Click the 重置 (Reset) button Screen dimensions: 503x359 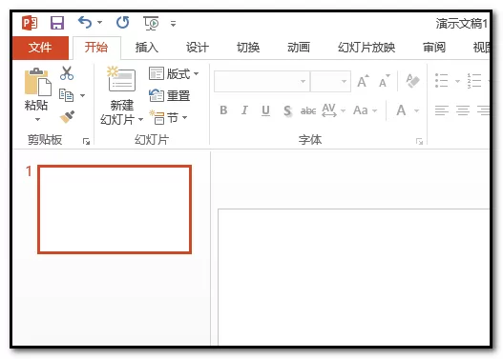pos(169,95)
